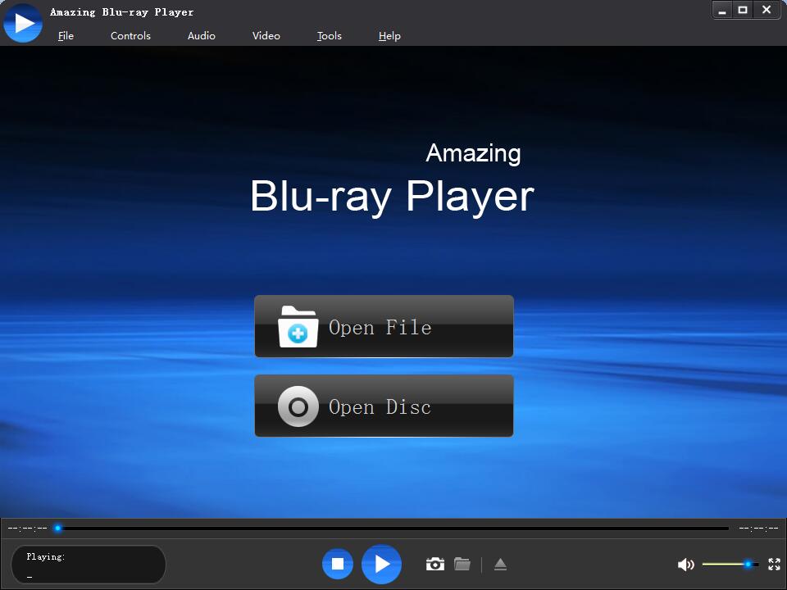787x590 pixels.
Task: Take a snapshot using the camera icon
Action: [x=435, y=564]
